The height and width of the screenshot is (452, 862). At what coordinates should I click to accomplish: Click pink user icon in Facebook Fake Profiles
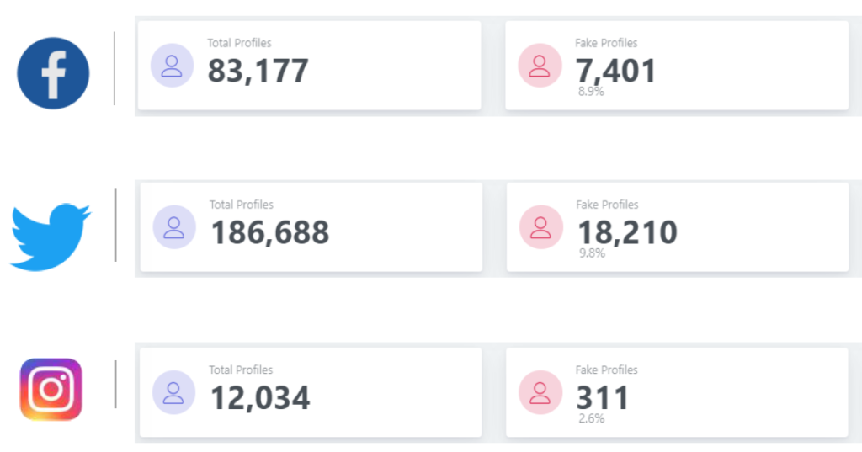pyautogui.click(x=540, y=66)
